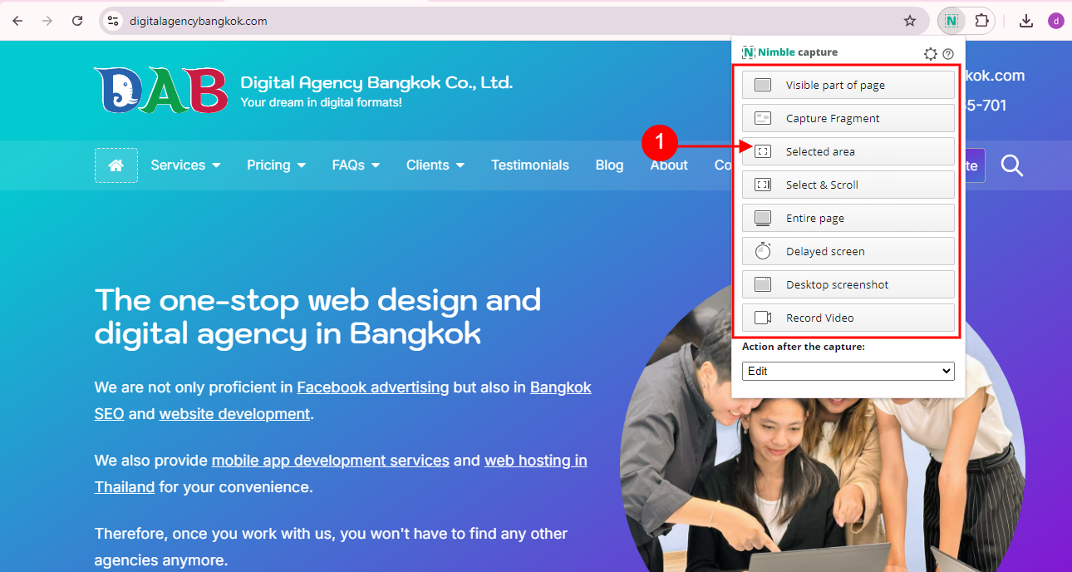Bookmark this page with the star icon

[910, 21]
